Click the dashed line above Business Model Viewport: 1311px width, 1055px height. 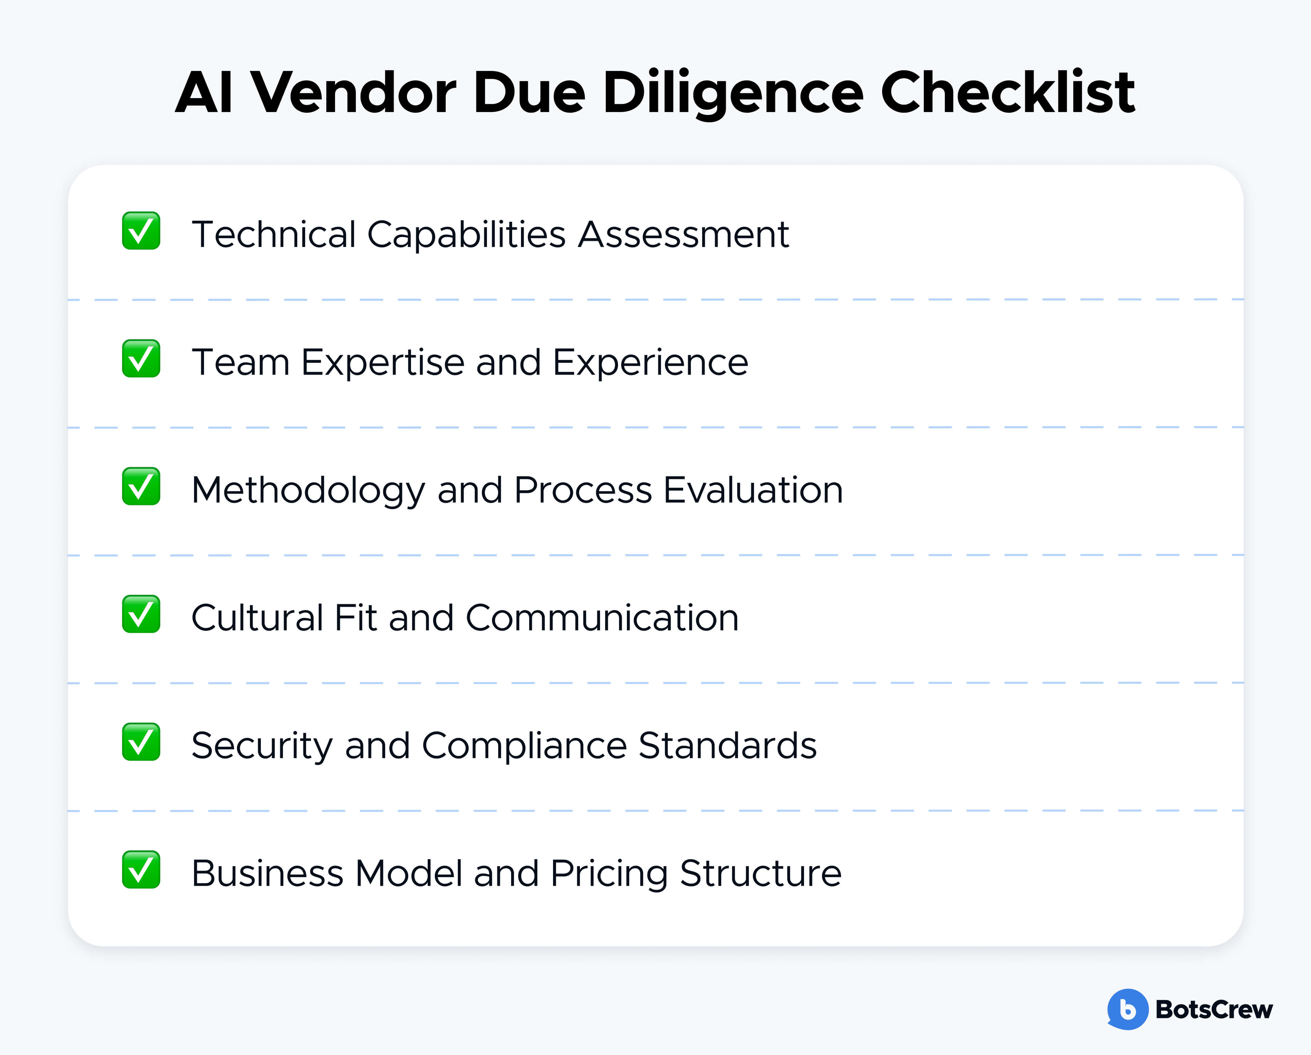pos(655,811)
